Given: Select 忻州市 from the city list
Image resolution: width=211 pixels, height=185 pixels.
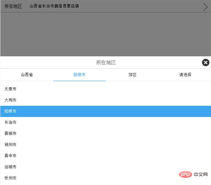Looking at the screenshot, I should pyautogui.click(x=106, y=178).
